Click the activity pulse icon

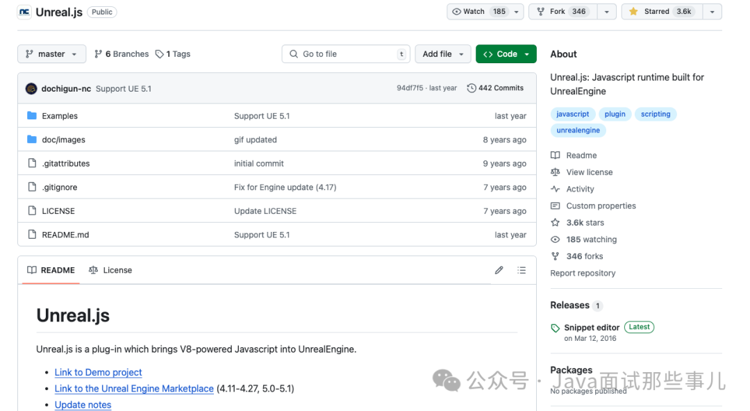pos(556,189)
